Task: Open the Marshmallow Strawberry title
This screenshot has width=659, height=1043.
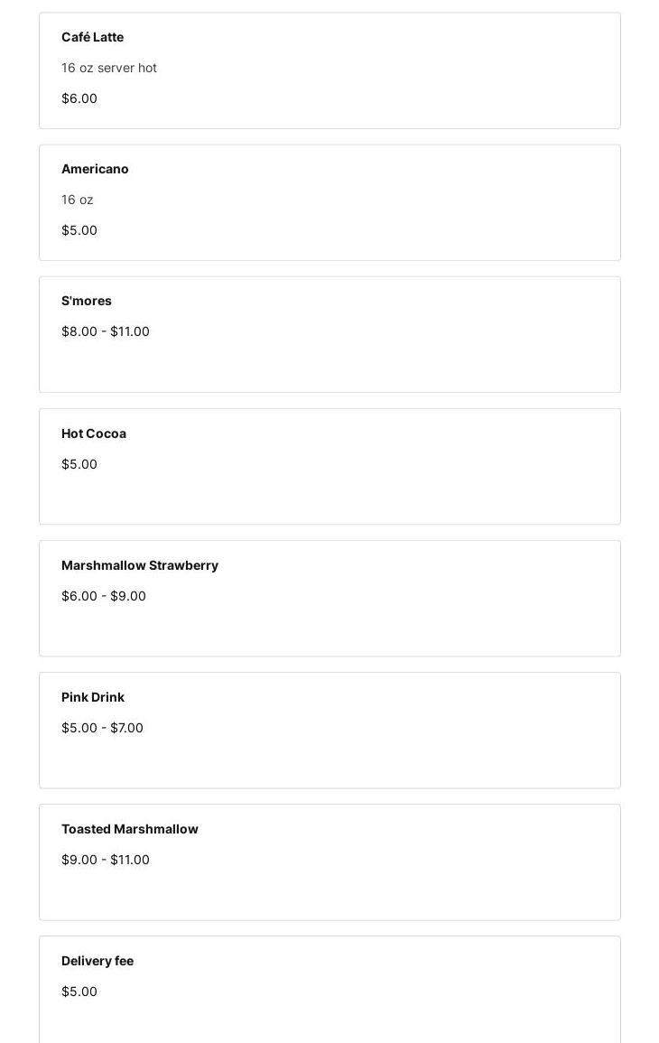Action: coord(140,565)
